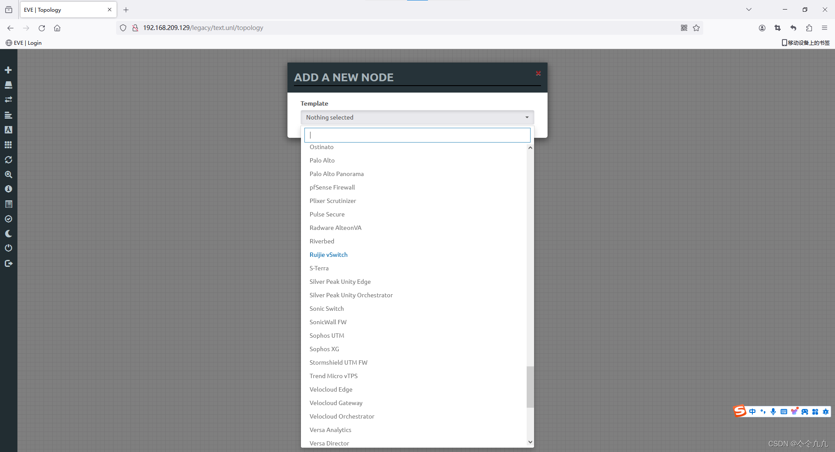Viewport: 835px width, 452px height.
Task: Toggle night mode moon icon
Action: pos(8,233)
